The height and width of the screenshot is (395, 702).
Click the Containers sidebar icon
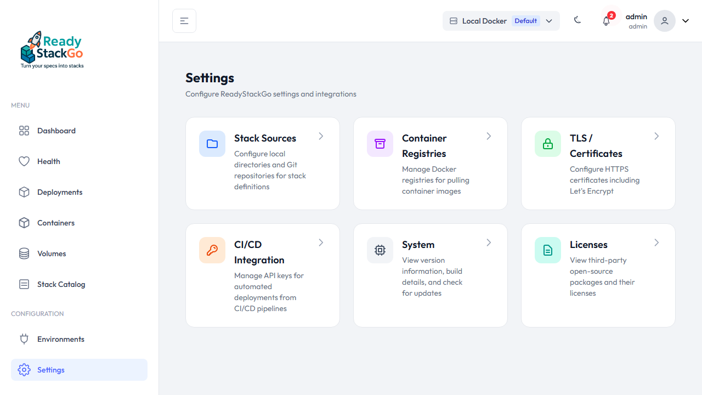tap(24, 223)
